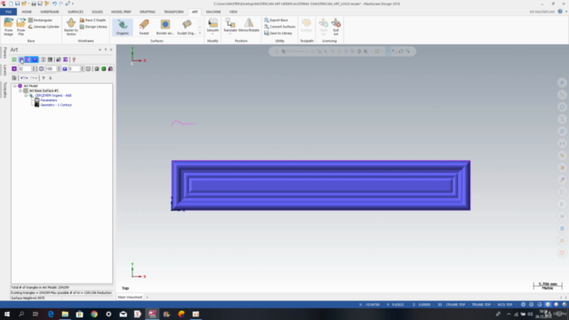
Task: Click the red help icon in Art panel
Action: pos(74,60)
